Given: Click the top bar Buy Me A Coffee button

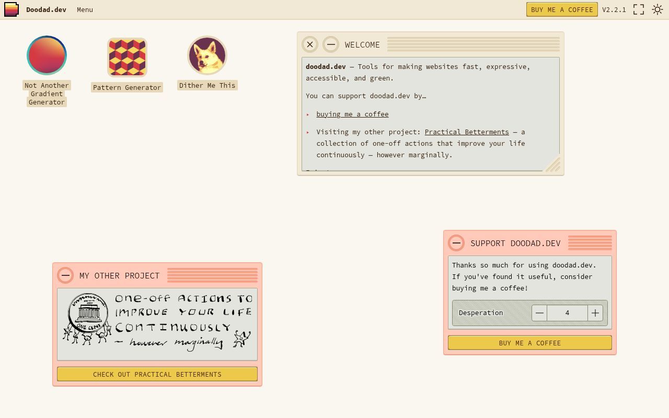Looking at the screenshot, I should point(562,9).
